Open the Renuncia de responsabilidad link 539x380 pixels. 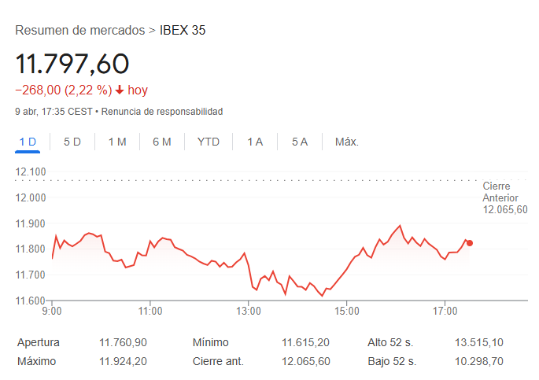[162, 112]
